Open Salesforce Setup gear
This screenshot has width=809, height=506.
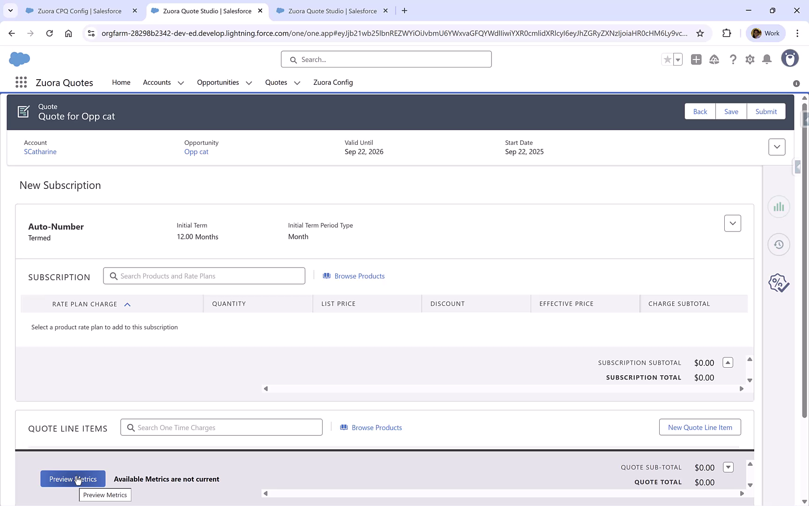750,60
